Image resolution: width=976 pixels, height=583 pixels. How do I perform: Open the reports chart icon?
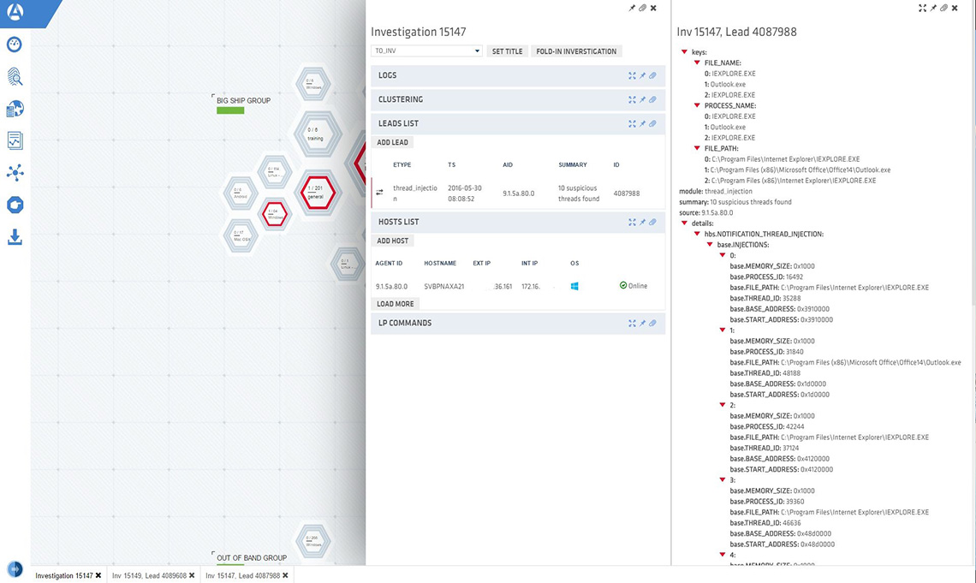(15, 140)
